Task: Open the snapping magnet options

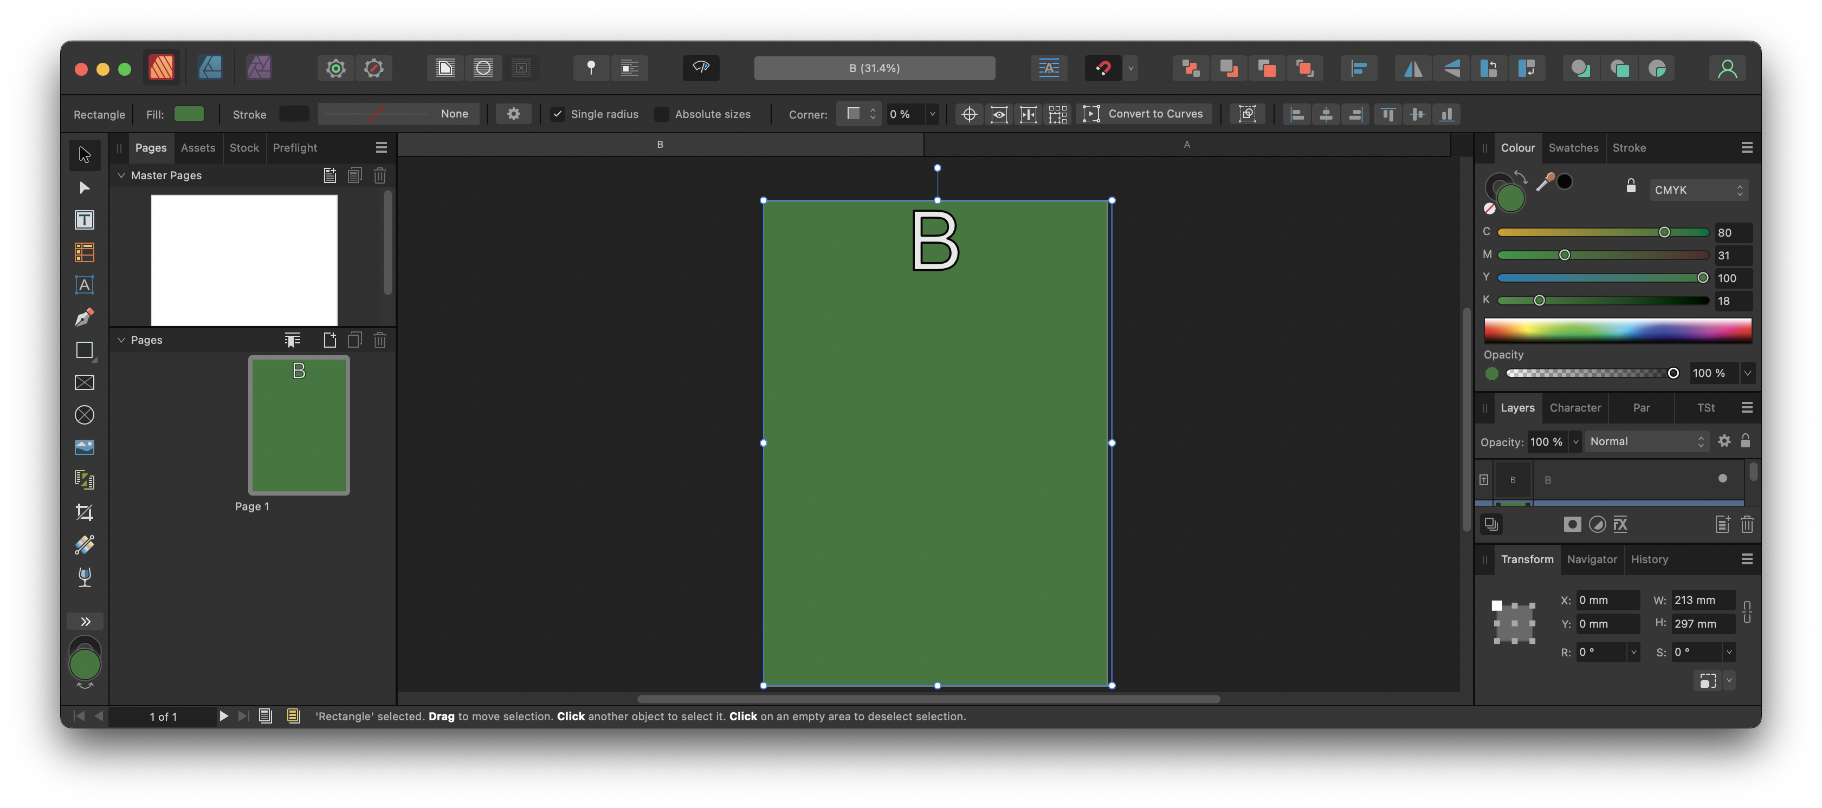Action: (x=1130, y=68)
